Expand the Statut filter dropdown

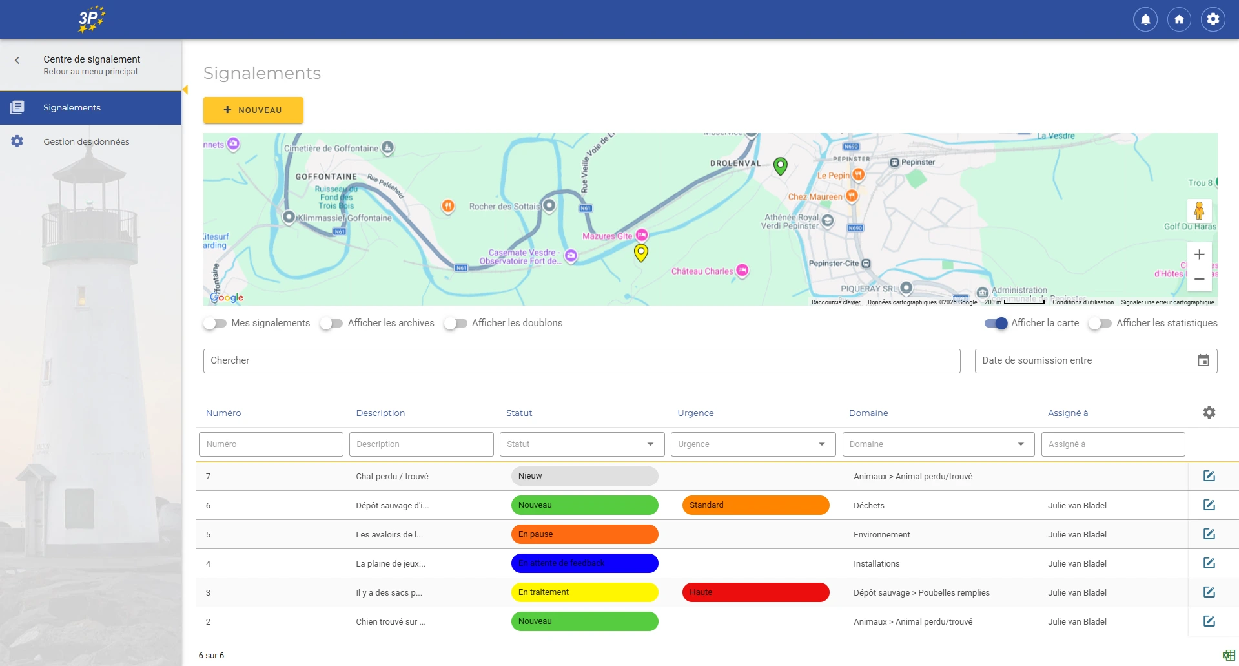pyautogui.click(x=582, y=444)
